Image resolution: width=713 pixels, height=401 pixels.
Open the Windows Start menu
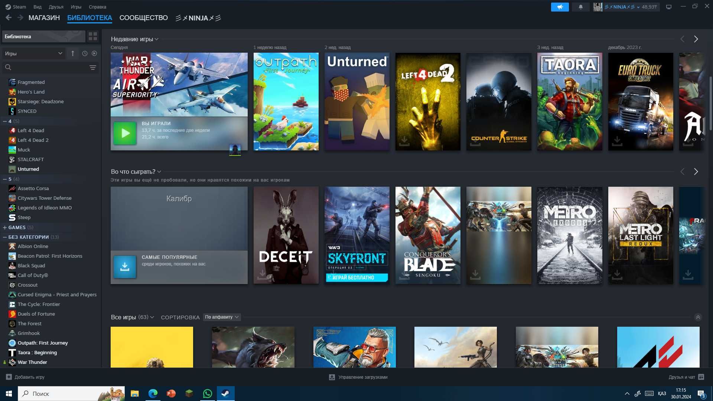pyautogui.click(x=9, y=394)
